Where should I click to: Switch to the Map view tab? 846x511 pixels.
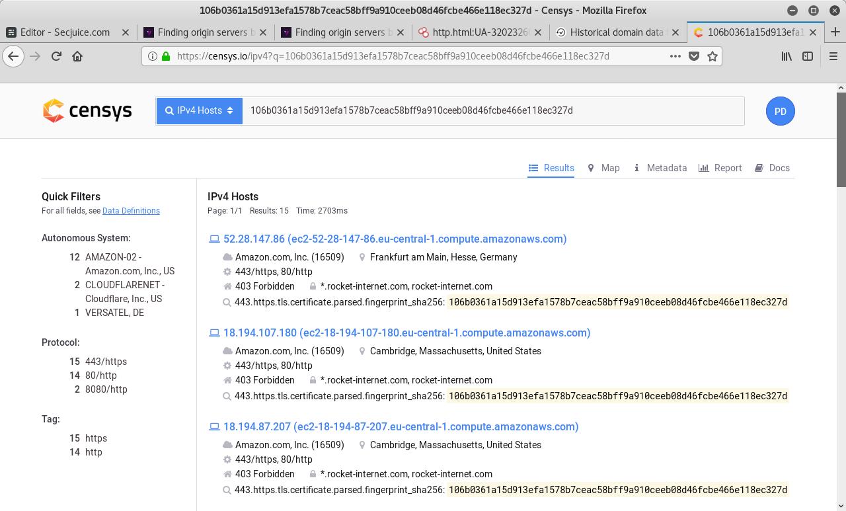603,168
